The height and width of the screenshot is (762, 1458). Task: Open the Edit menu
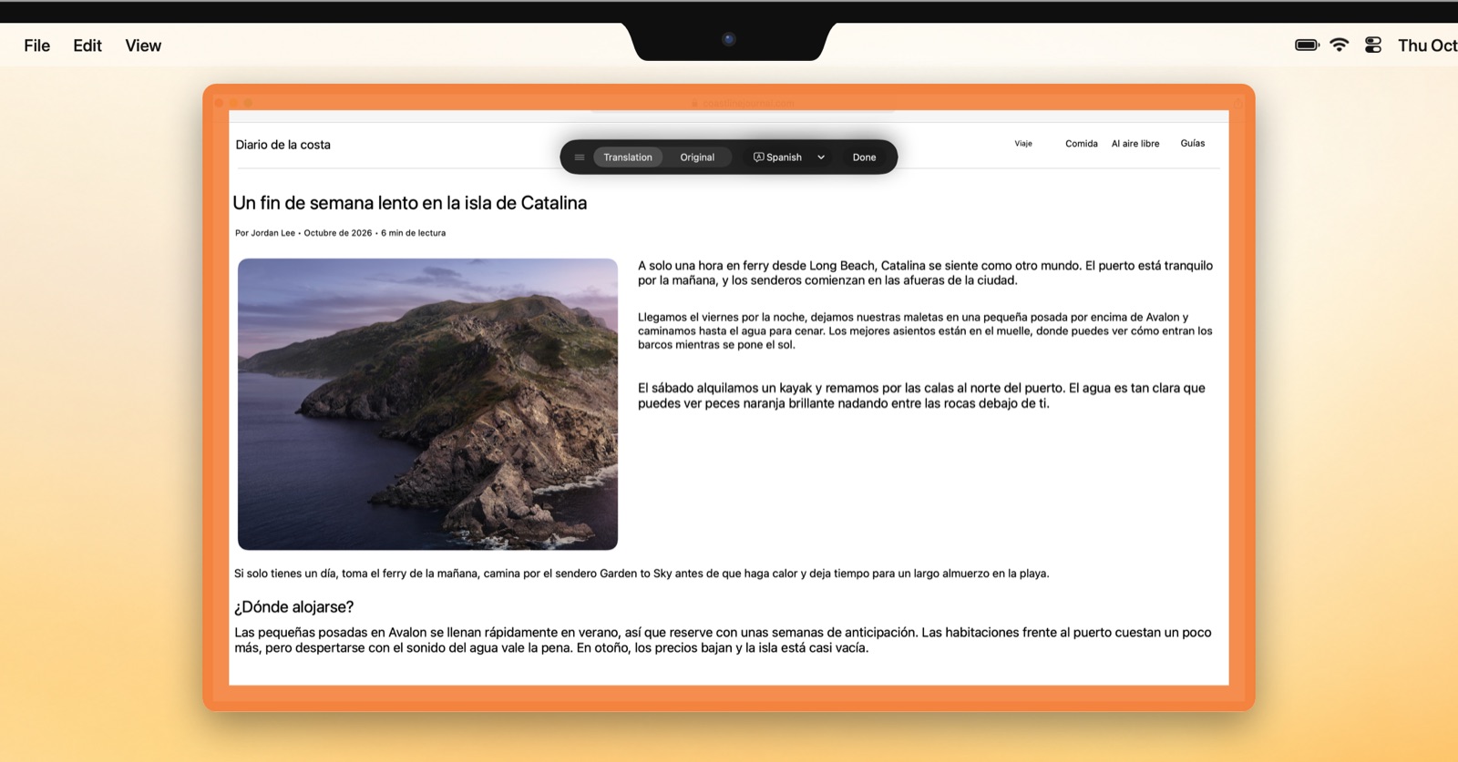pyautogui.click(x=87, y=46)
